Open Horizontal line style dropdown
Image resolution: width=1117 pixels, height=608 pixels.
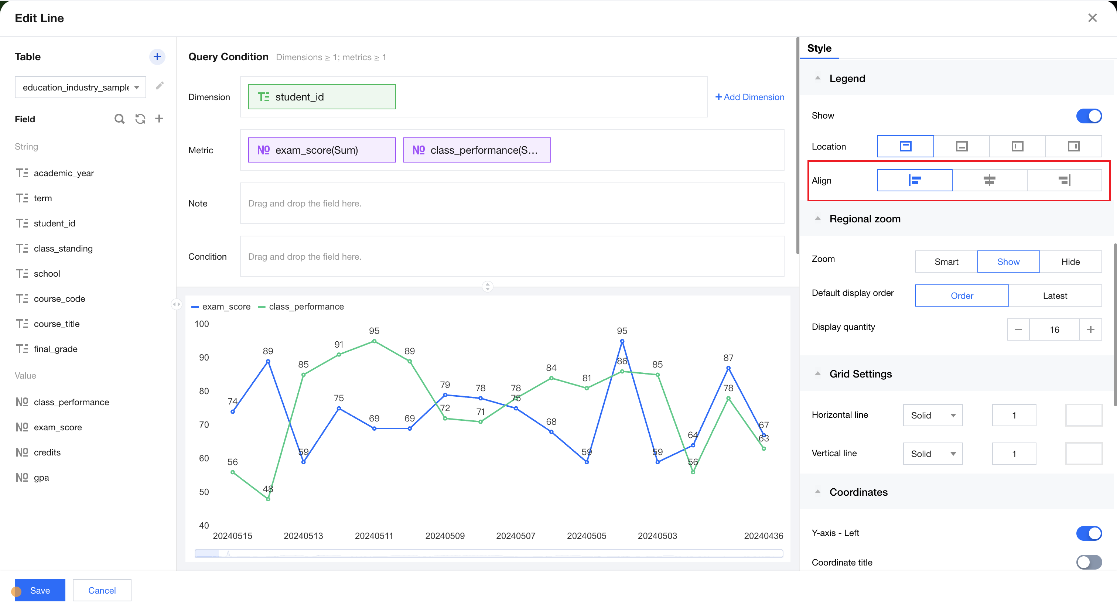tap(933, 416)
